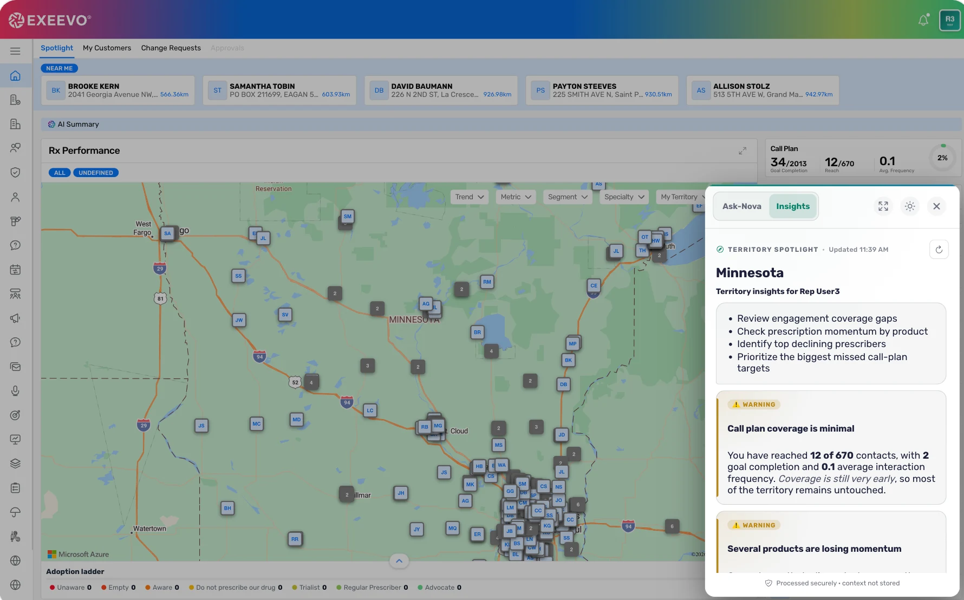This screenshot has width=964, height=600.
Task: Click the Minnesota territory heading
Action: tap(750, 273)
